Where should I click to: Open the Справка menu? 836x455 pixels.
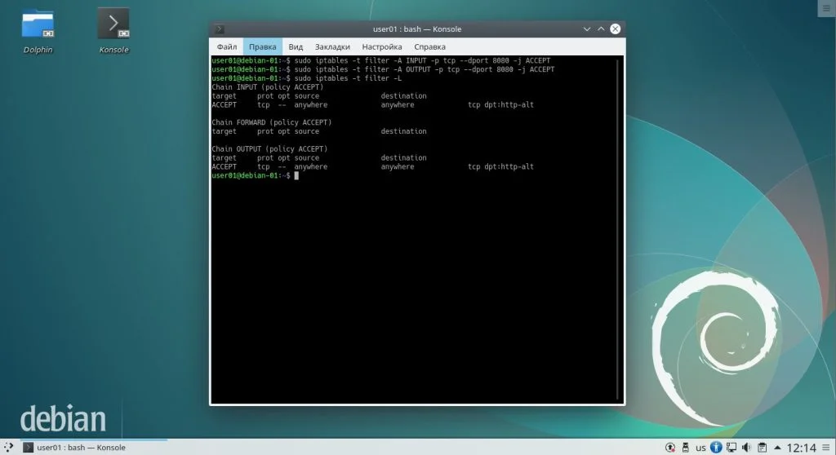(x=429, y=46)
